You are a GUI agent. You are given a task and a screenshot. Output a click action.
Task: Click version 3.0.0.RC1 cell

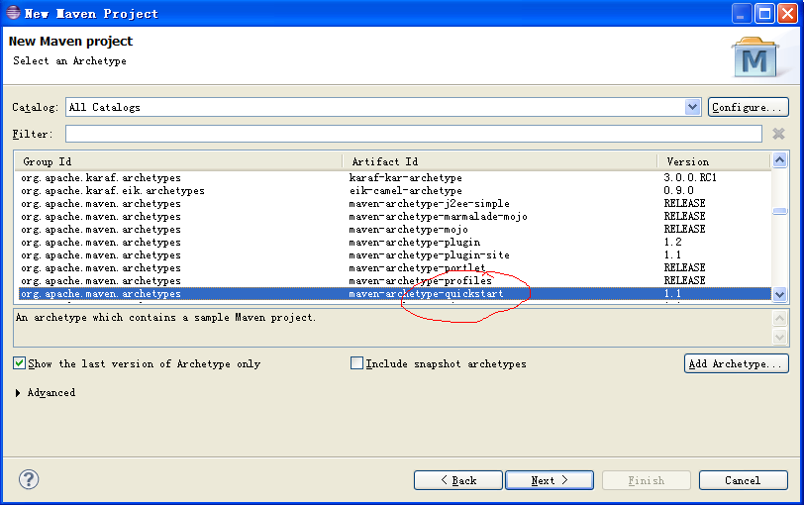pos(690,177)
